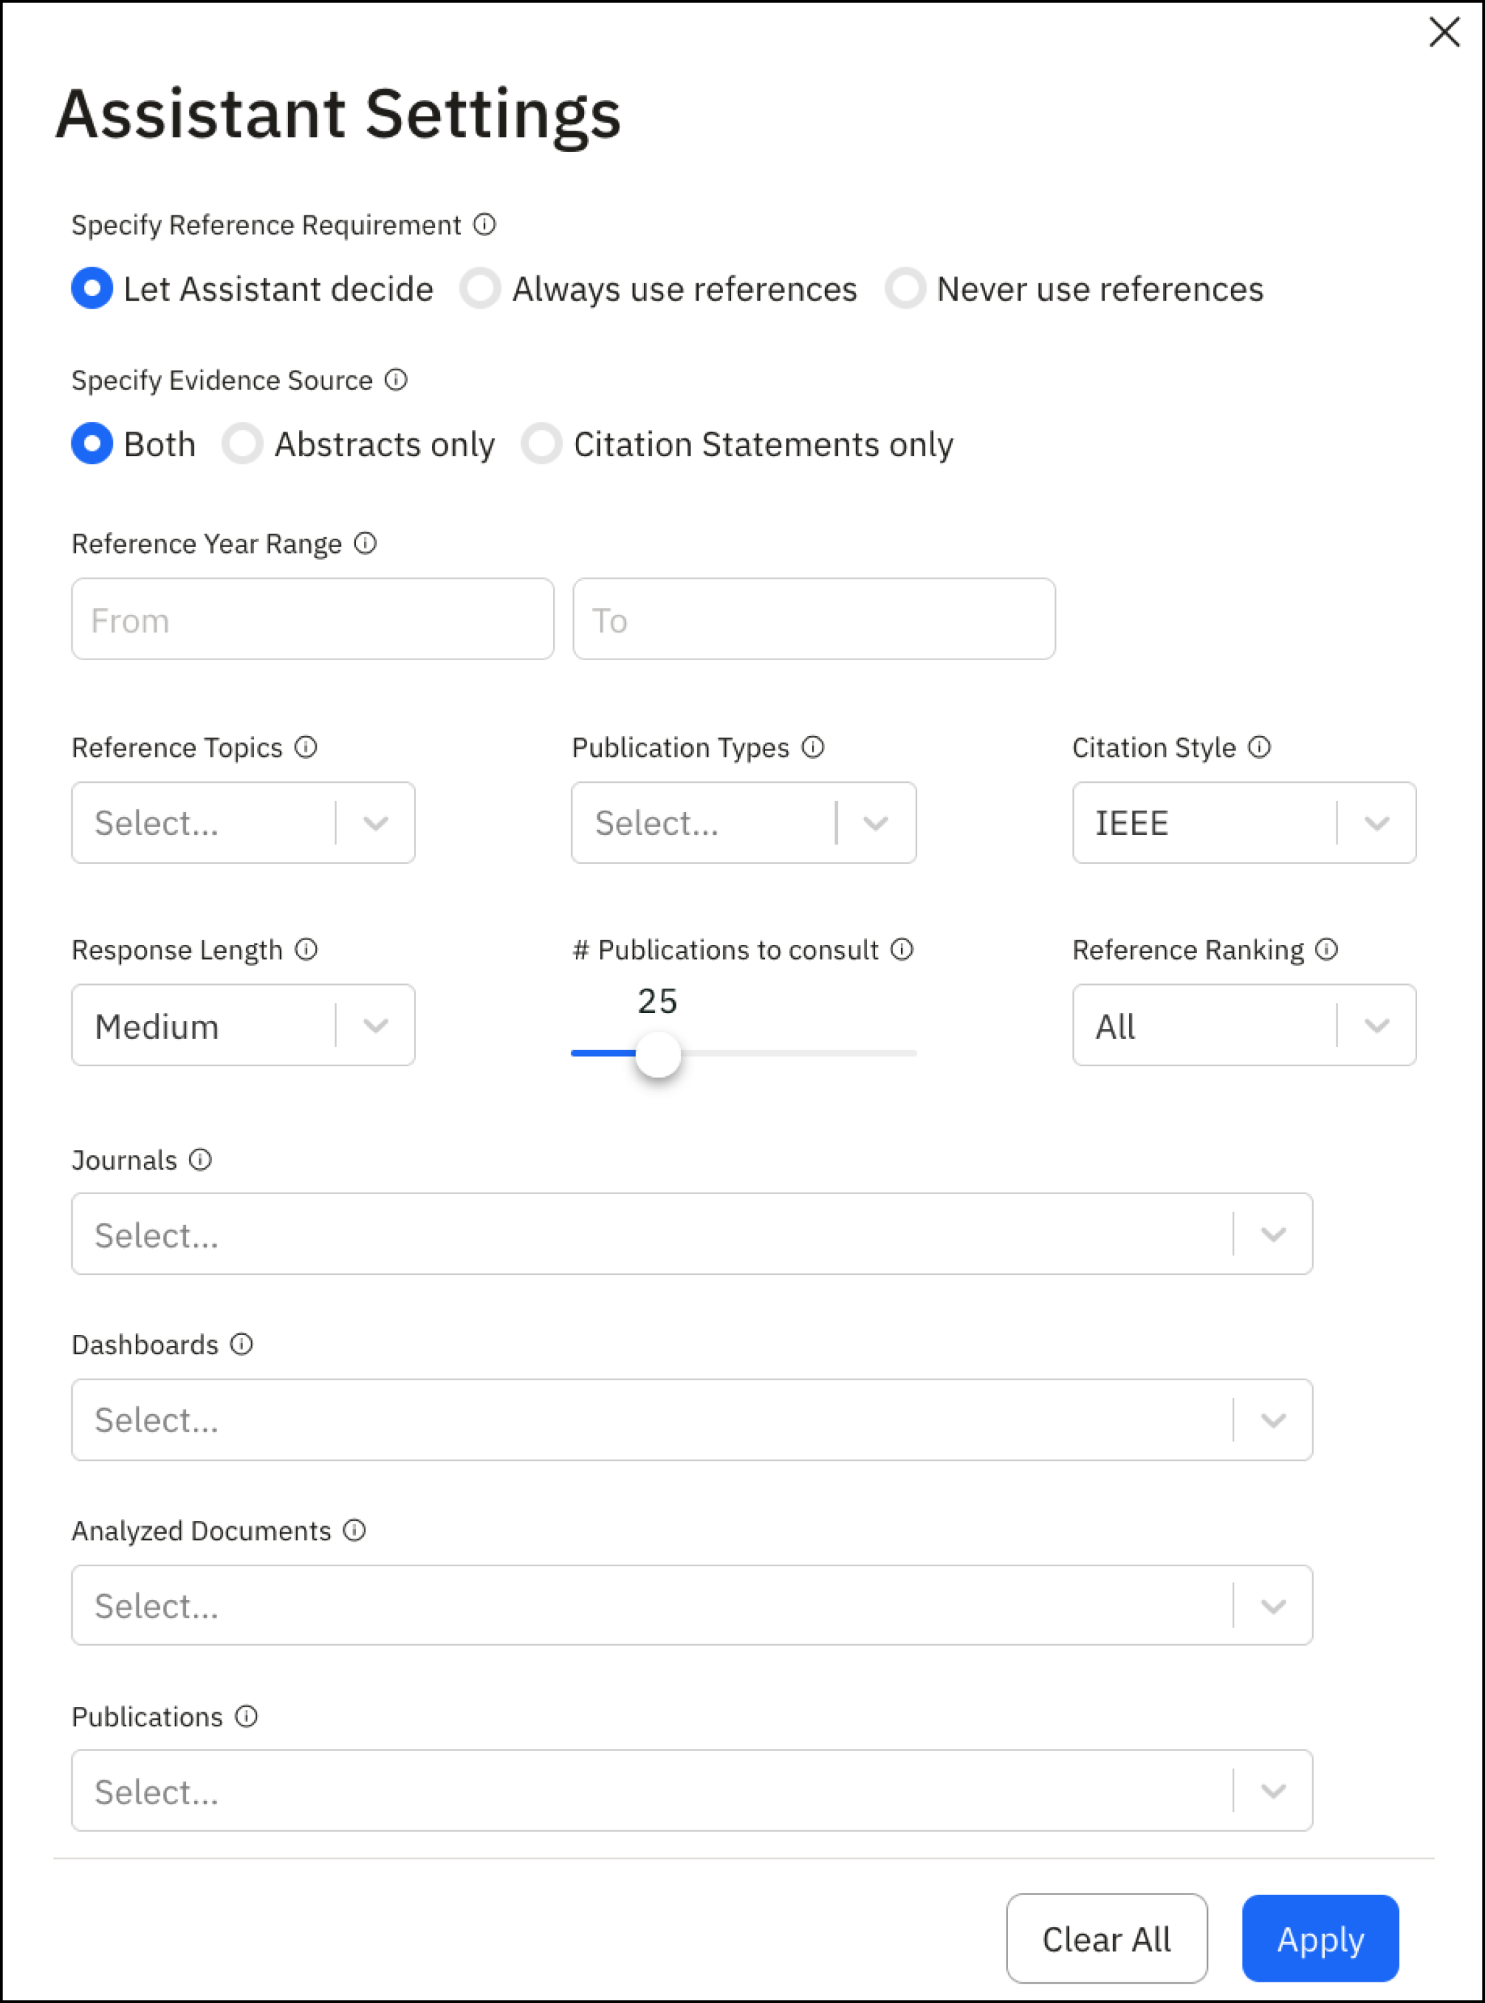This screenshot has height=2003, width=1485.
Task: Choose Never use references radio button
Action: click(905, 289)
